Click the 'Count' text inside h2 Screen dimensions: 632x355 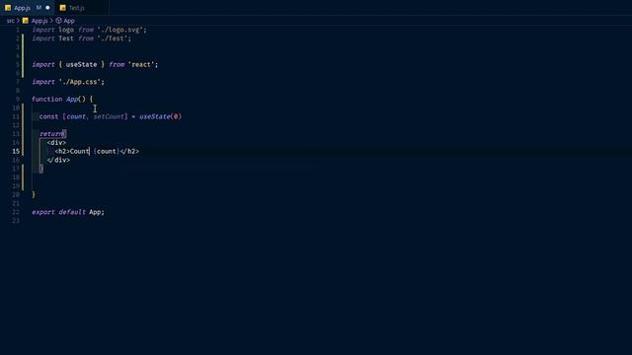click(79, 151)
